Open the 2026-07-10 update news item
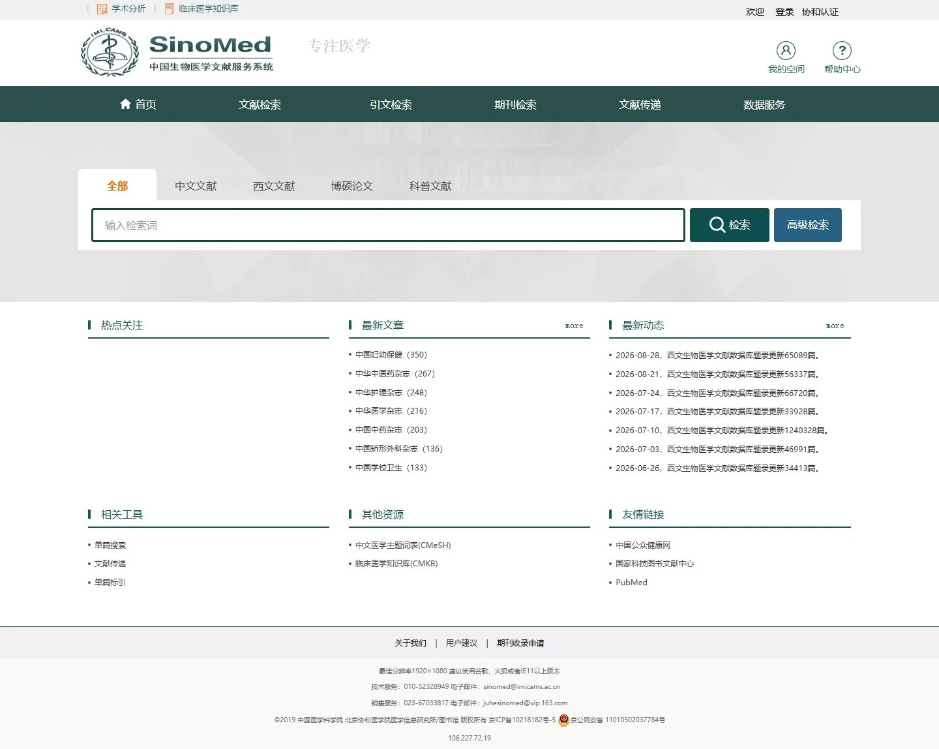 point(723,431)
